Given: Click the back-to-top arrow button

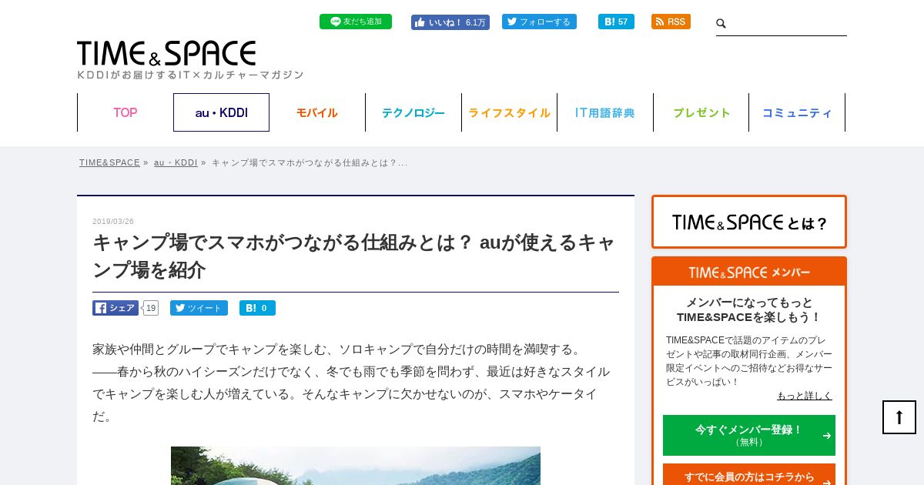Looking at the screenshot, I should 899,417.
